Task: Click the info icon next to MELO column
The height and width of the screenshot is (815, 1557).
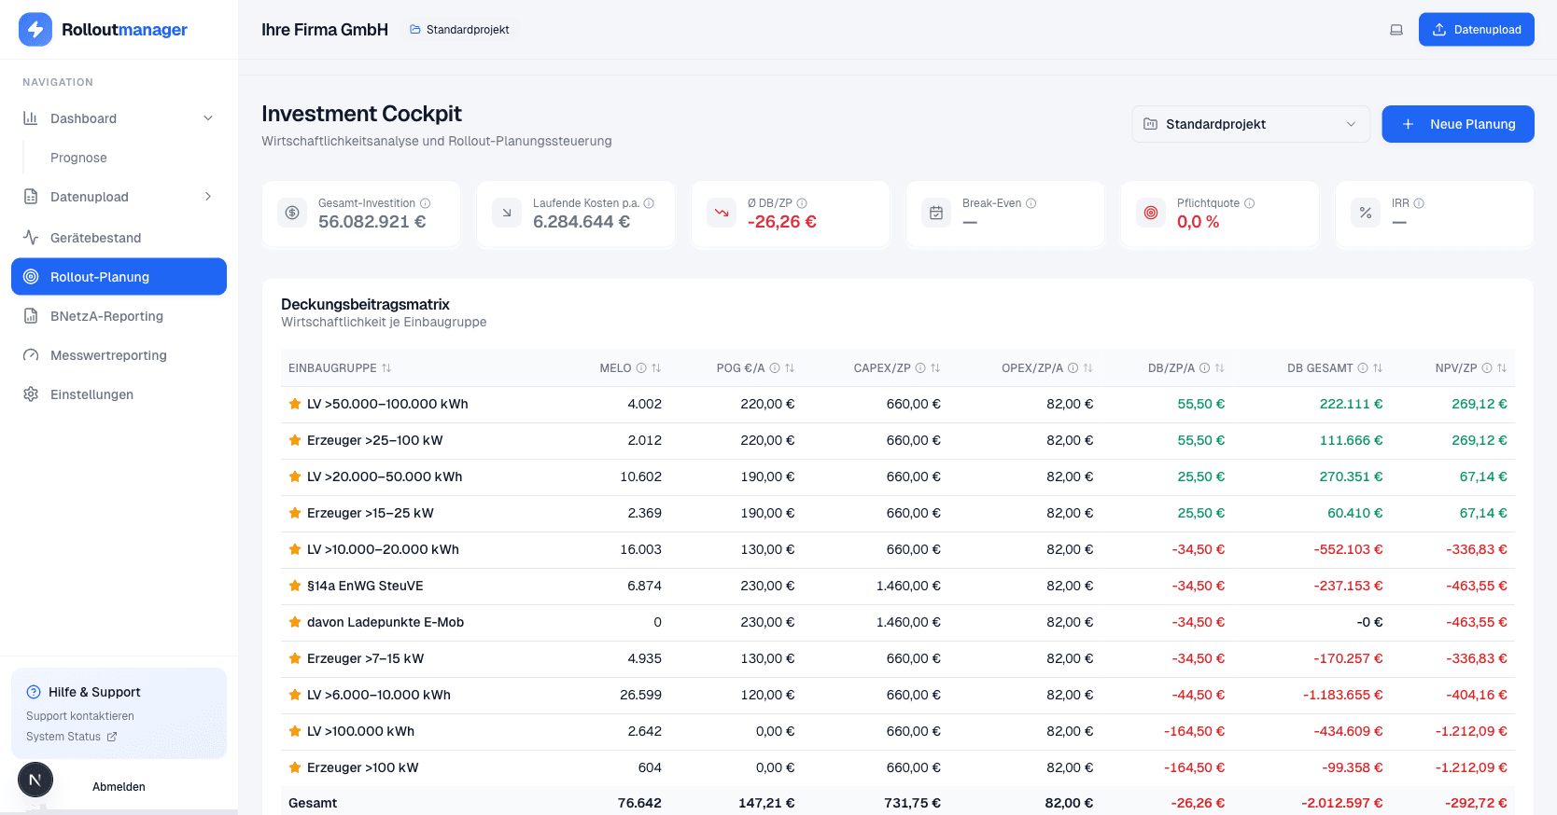Action: click(641, 368)
